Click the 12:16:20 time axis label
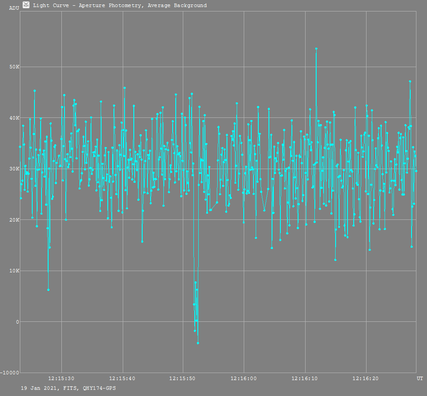 click(366, 379)
